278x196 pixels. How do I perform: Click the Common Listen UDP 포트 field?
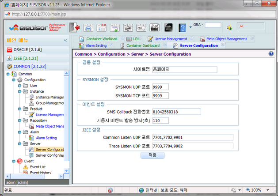point(193,137)
